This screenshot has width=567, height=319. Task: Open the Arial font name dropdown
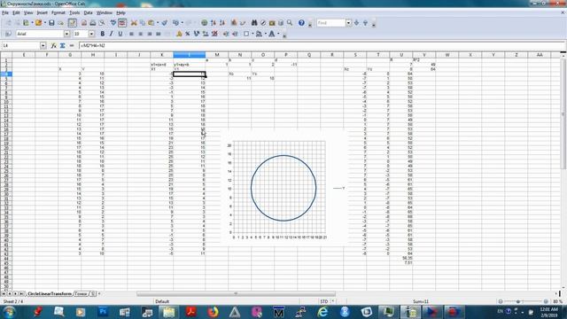(x=67, y=34)
